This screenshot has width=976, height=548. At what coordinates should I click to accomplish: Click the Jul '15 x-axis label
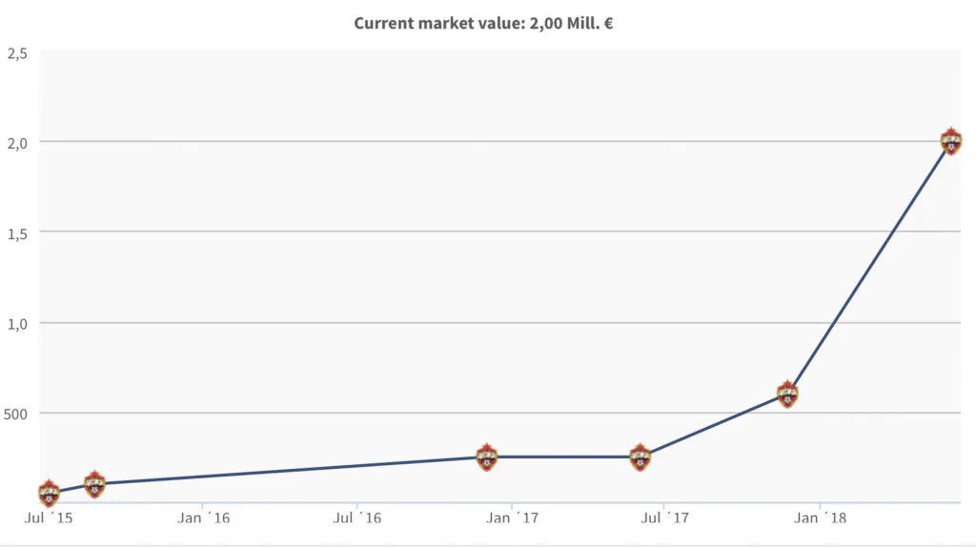pyautogui.click(x=48, y=519)
